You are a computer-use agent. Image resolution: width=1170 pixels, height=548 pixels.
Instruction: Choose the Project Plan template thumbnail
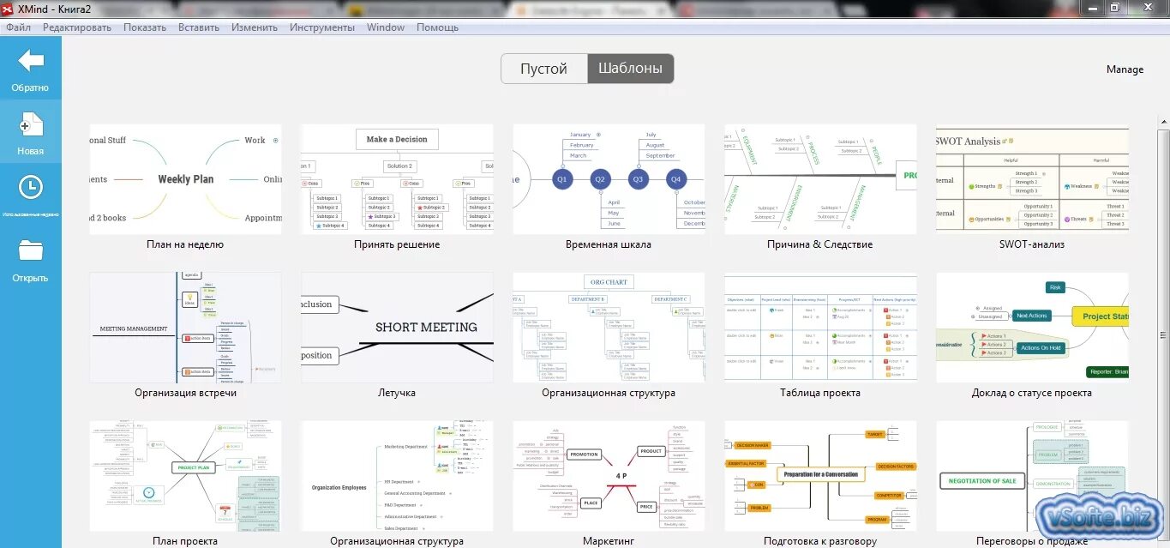(x=185, y=475)
